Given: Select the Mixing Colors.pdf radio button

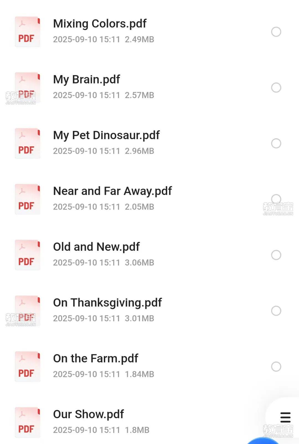Looking at the screenshot, I should pyautogui.click(x=276, y=32).
